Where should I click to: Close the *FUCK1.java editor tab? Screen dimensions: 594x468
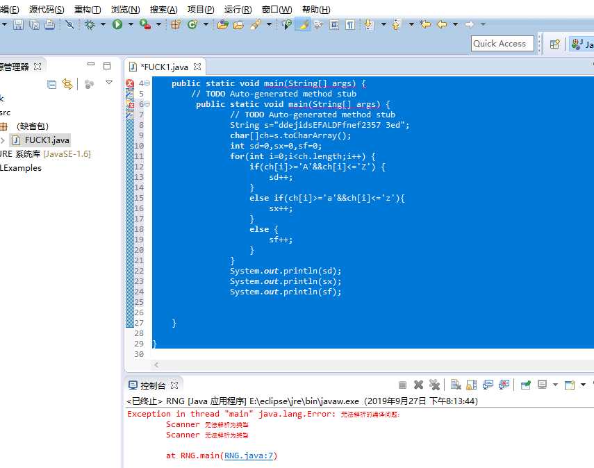[197, 67]
